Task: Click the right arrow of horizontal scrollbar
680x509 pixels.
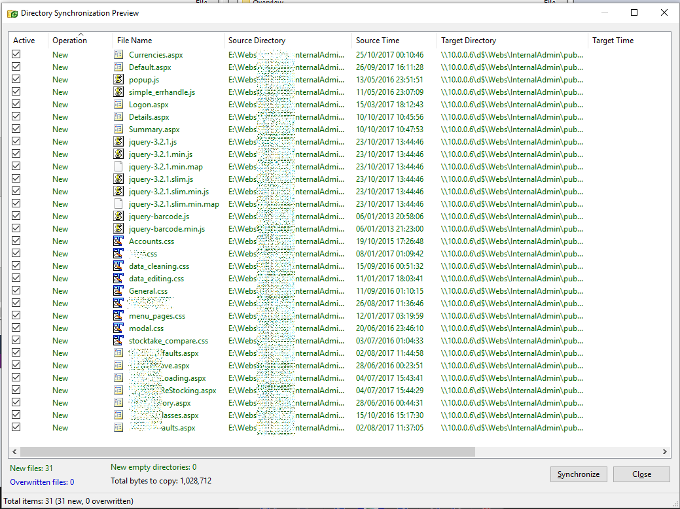Action: coord(664,452)
